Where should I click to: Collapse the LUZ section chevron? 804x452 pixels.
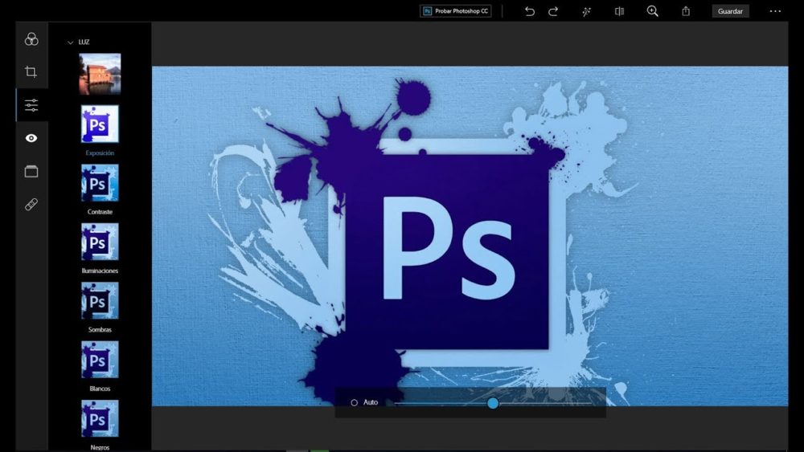[x=70, y=43]
